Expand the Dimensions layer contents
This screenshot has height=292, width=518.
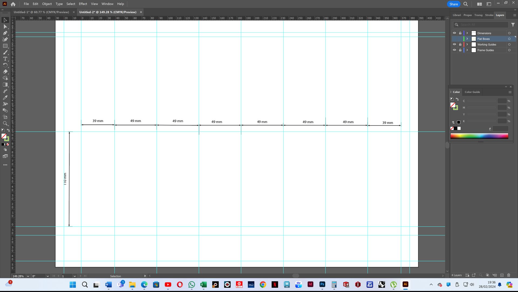click(467, 33)
